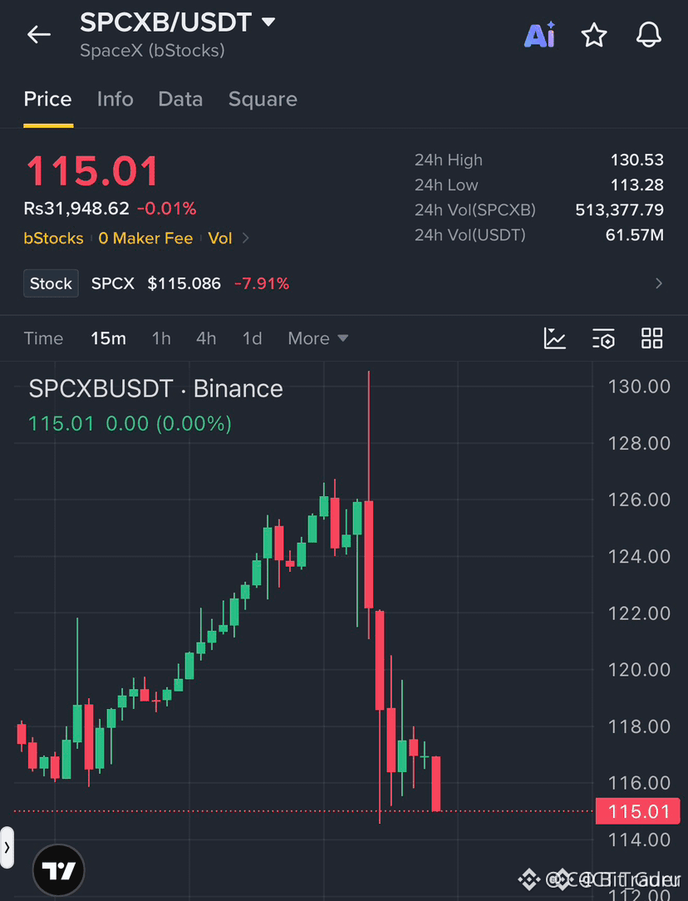Tap the bStocks tag
The height and width of the screenshot is (901, 688).
coord(53,239)
